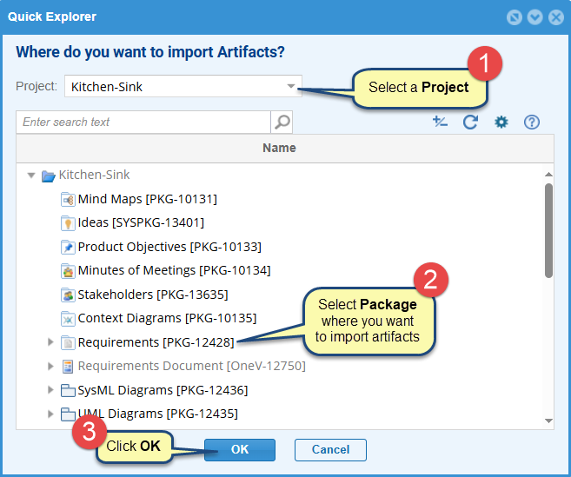Image resolution: width=571 pixels, height=477 pixels.
Task: Expand the Requirements [PKG-12428] package
Action: pyautogui.click(x=50, y=342)
